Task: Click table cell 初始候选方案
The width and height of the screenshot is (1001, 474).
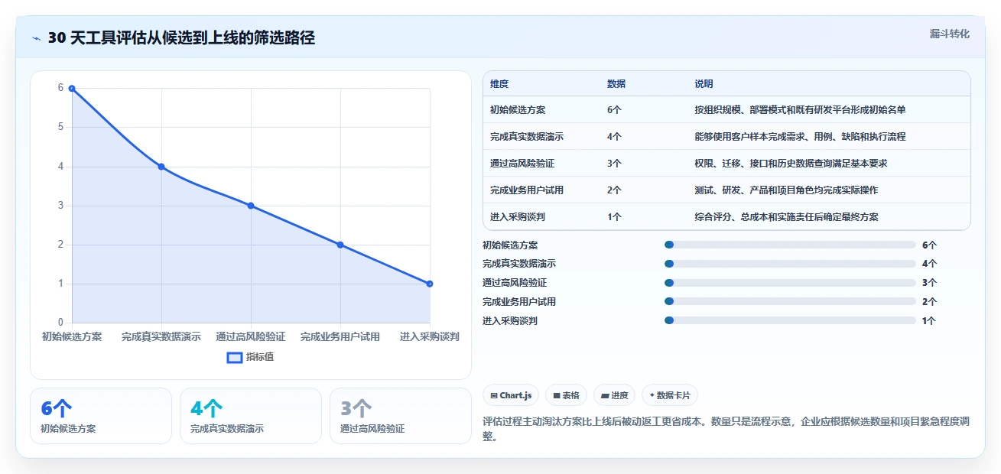Action: point(518,110)
